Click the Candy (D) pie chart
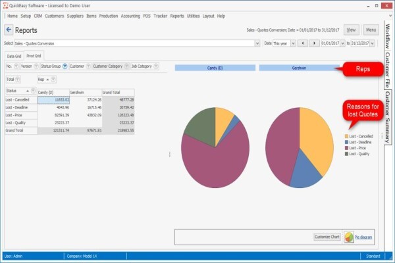This screenshot has height=263, width=395. 215,147
